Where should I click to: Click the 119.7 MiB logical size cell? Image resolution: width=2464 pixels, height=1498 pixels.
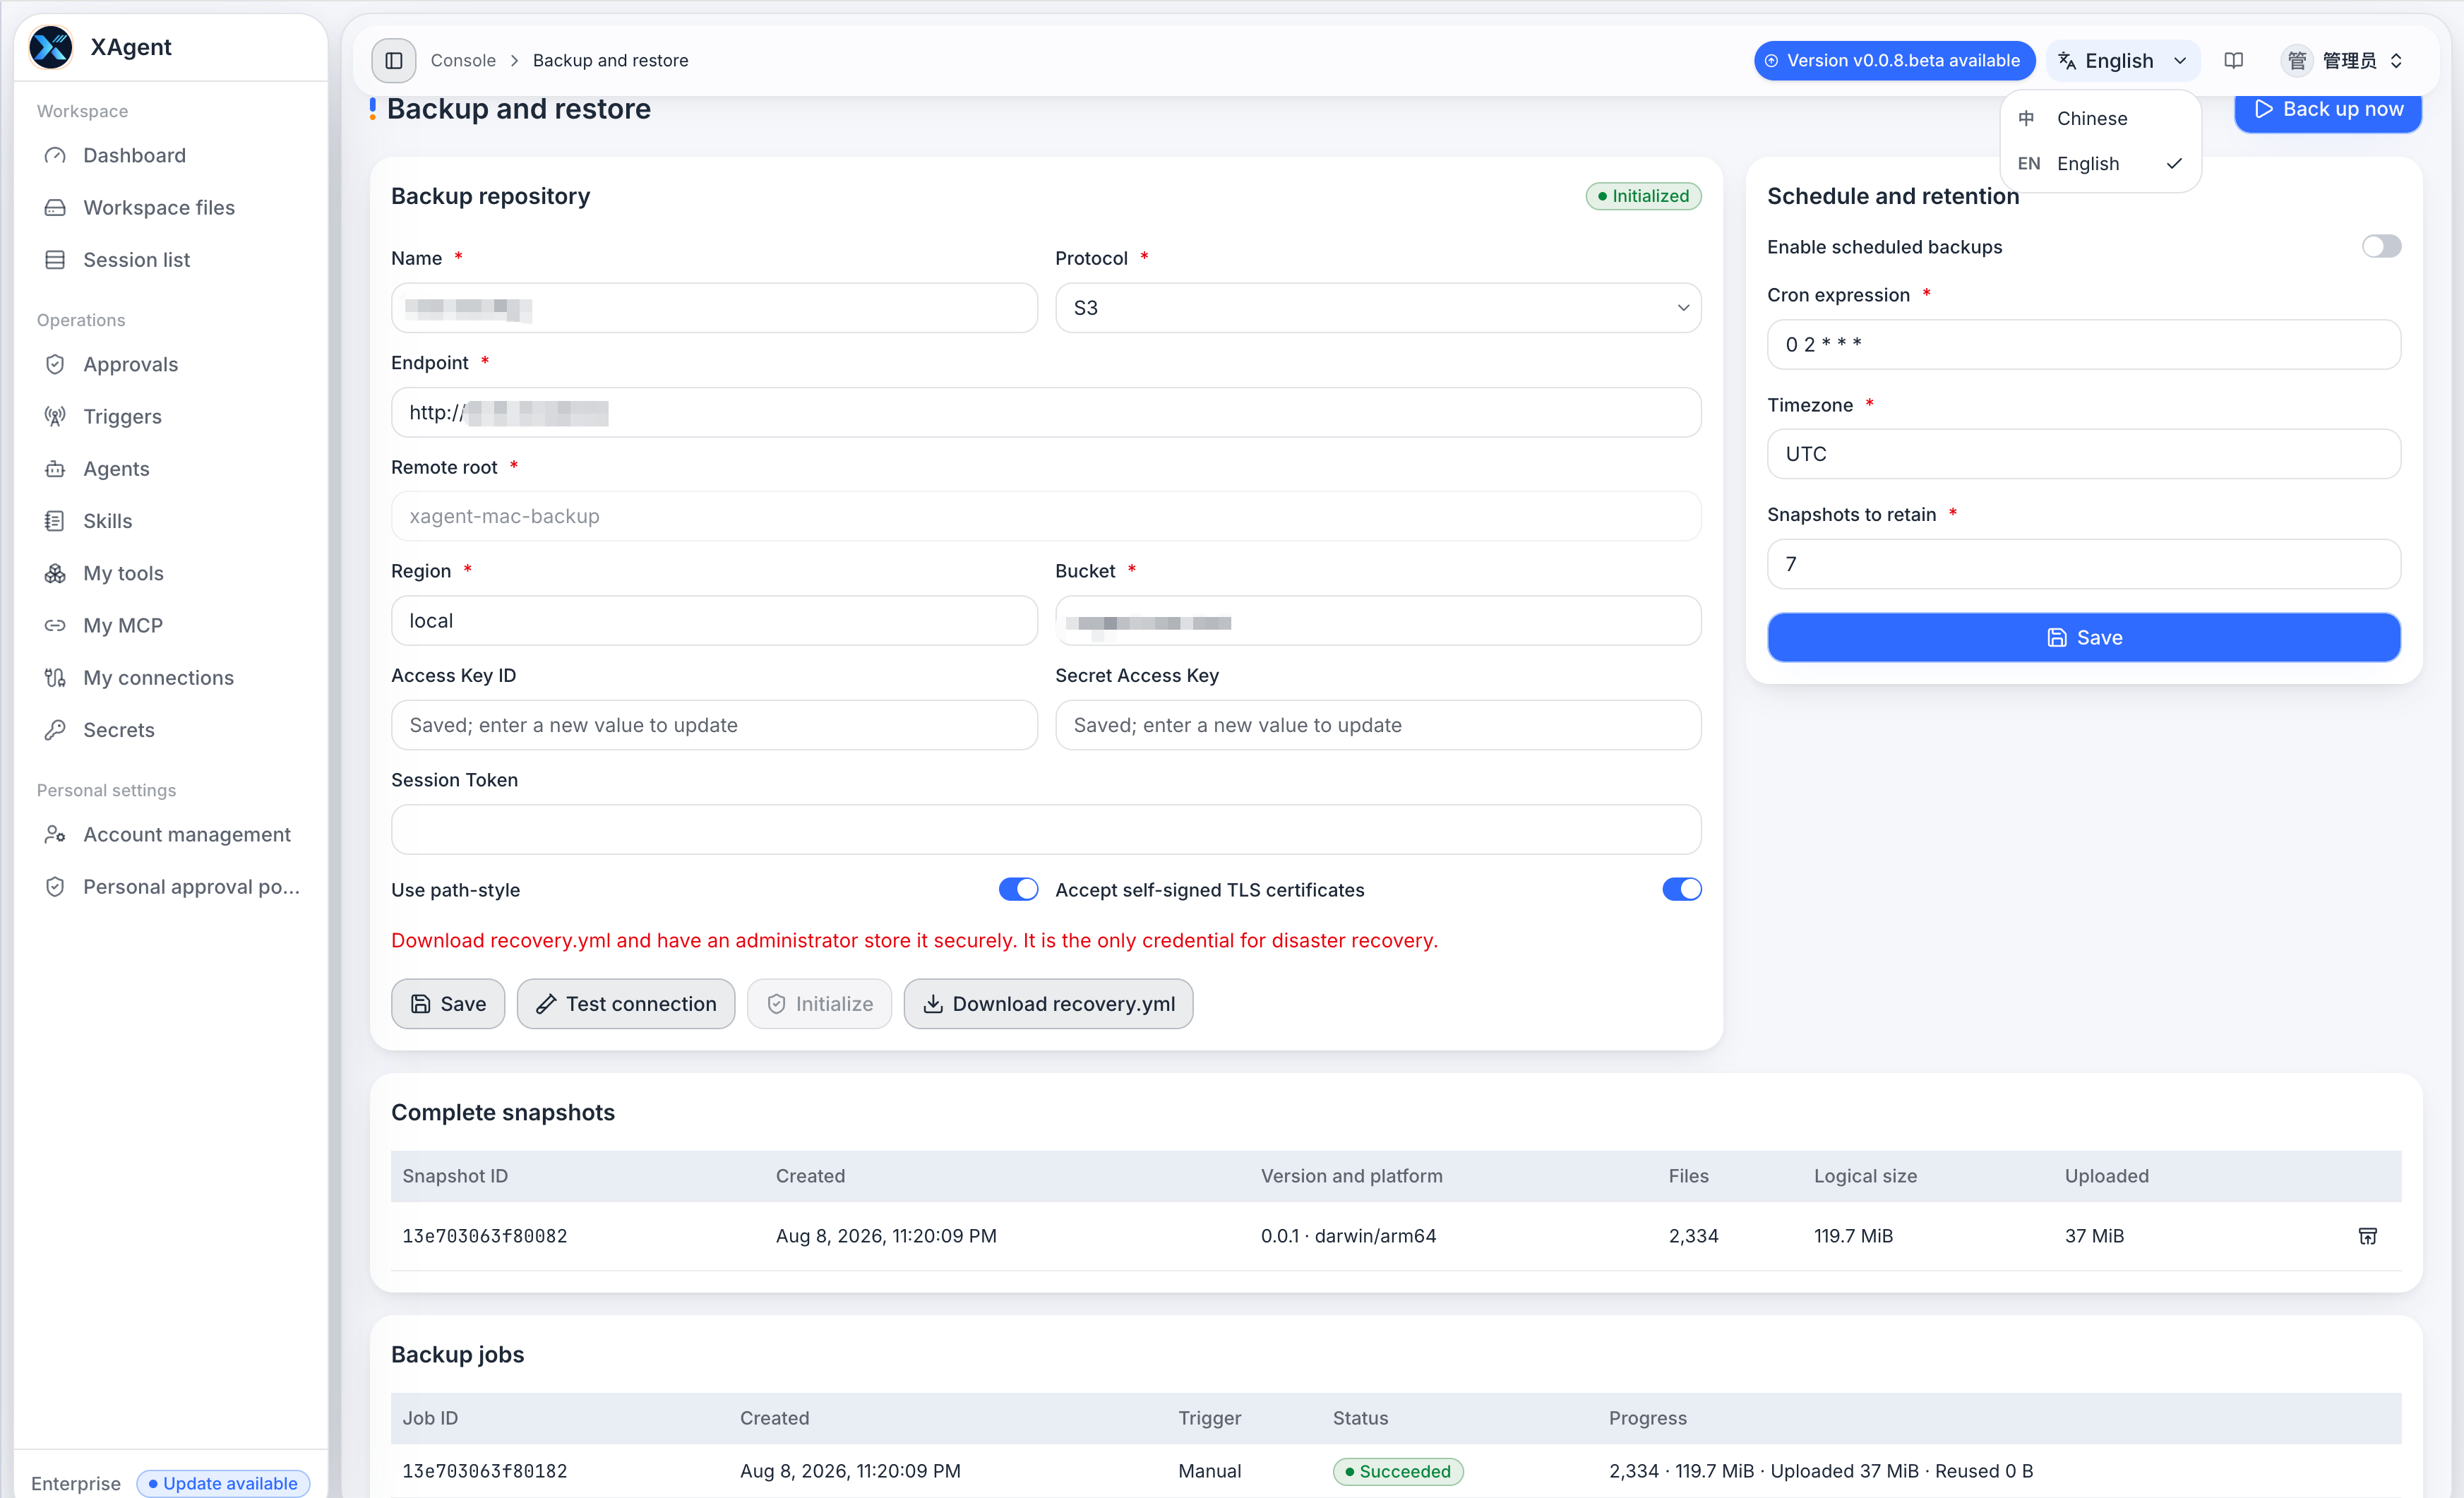(x=1853, y=1236)
